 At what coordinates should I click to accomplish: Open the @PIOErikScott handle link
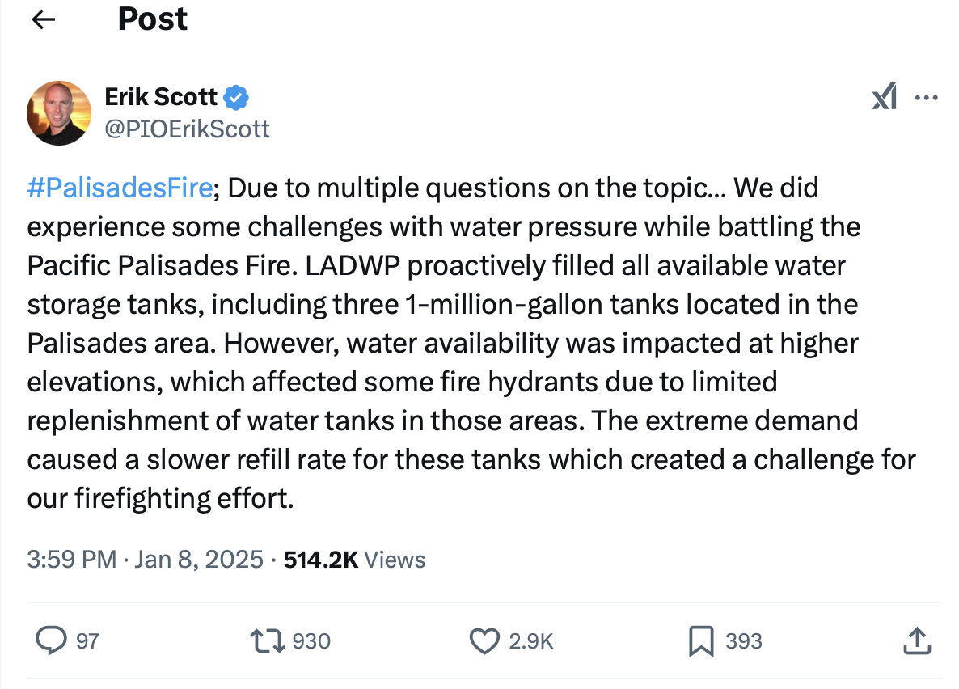click(x=187, y=129)
